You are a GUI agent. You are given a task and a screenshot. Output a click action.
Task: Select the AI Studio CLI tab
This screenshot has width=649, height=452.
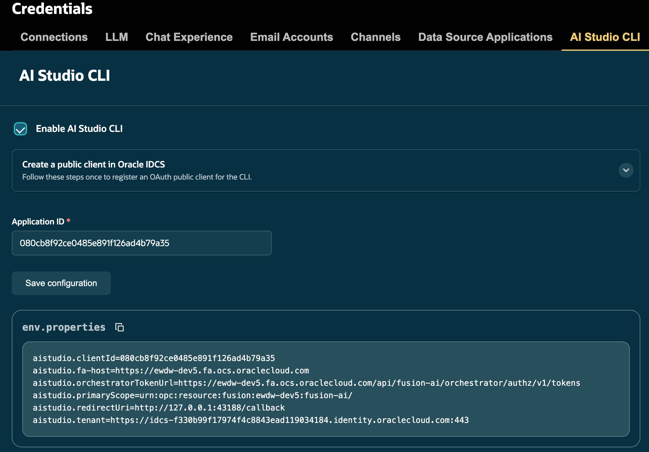coord(605,37)
